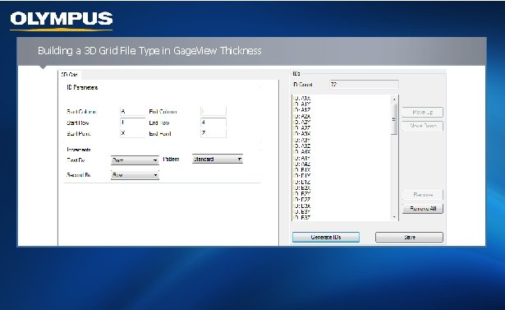Select ID A3Z in the list

tap(302, 146)
